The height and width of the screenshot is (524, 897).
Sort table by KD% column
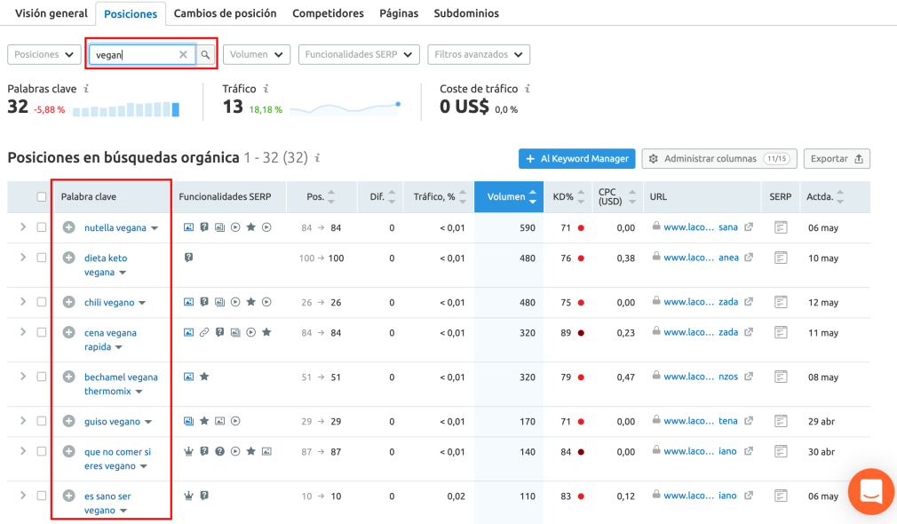(568, 197)
